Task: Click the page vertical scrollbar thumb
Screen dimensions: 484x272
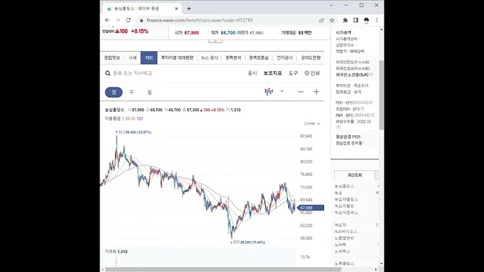Action: [x=382, y=95]
